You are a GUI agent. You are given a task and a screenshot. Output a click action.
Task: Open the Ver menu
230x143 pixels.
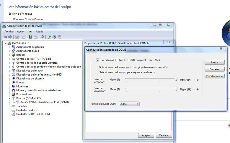tap(31, 31)
